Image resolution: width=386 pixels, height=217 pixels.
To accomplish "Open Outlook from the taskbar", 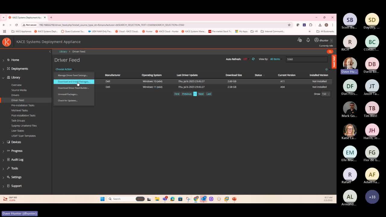I will (204, 199).
